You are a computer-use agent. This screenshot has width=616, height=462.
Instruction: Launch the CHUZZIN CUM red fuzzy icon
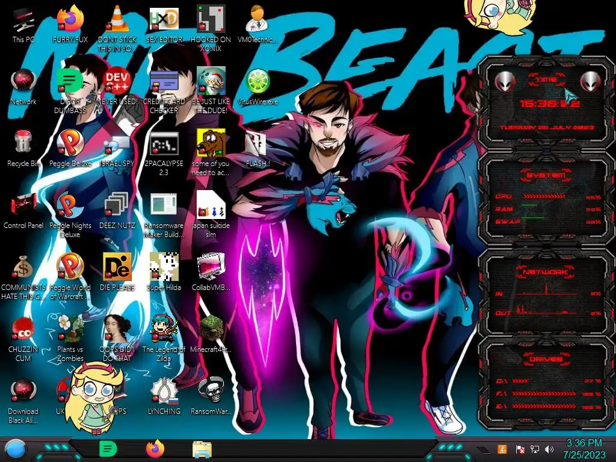tap(23, 339)
